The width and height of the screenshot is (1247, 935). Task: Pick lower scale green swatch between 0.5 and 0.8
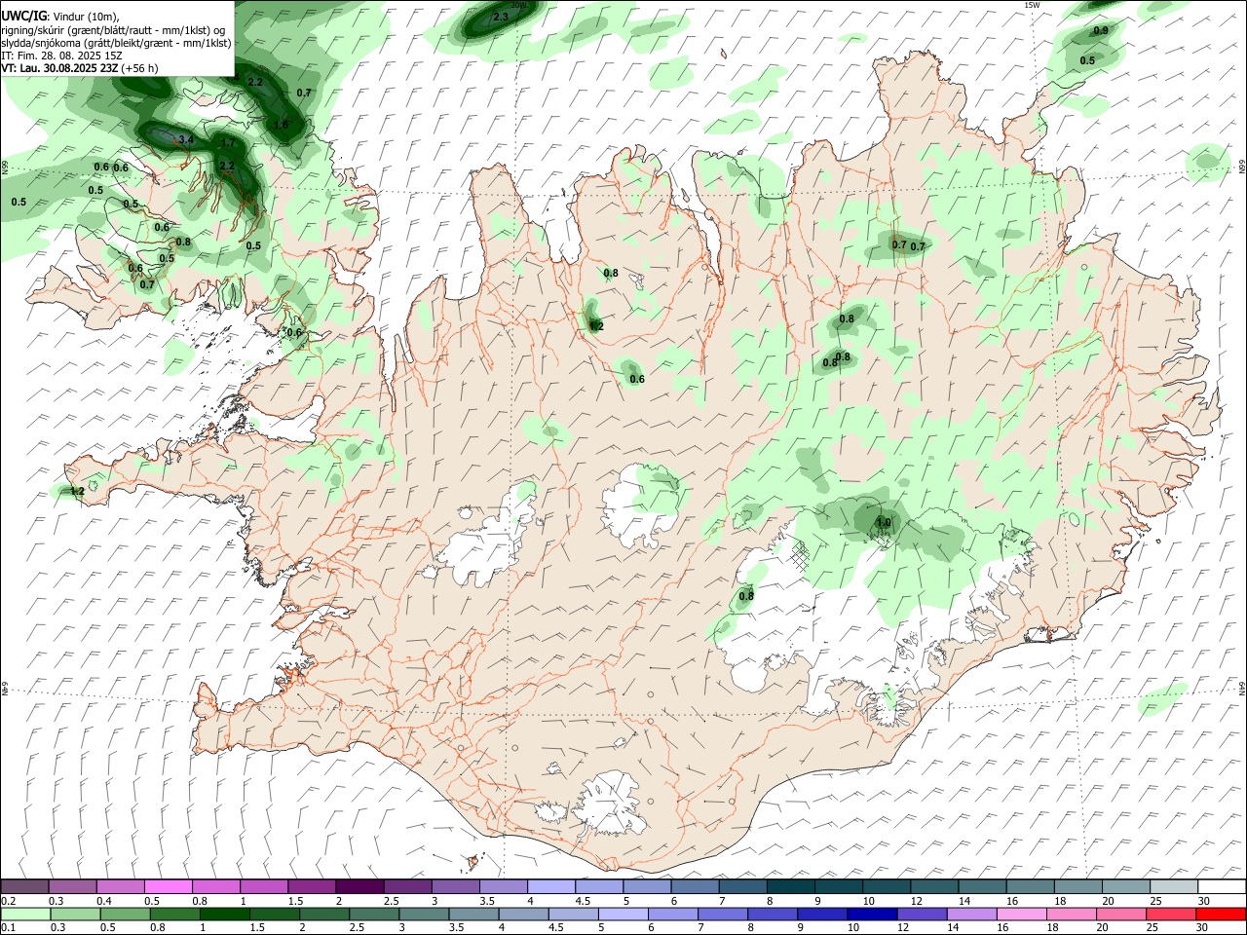coord(125,914)
